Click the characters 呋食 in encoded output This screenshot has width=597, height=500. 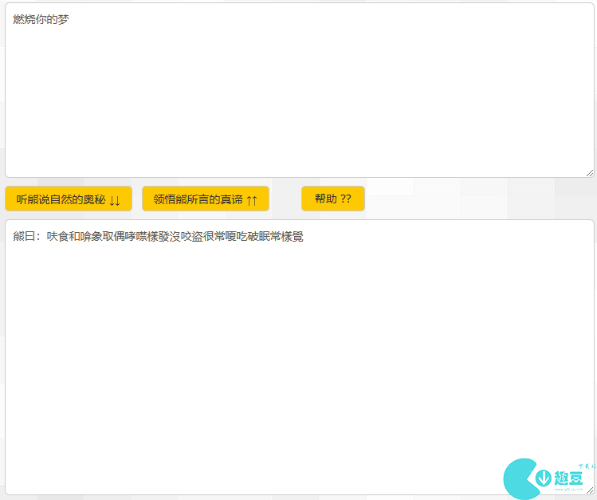[57, 237]
